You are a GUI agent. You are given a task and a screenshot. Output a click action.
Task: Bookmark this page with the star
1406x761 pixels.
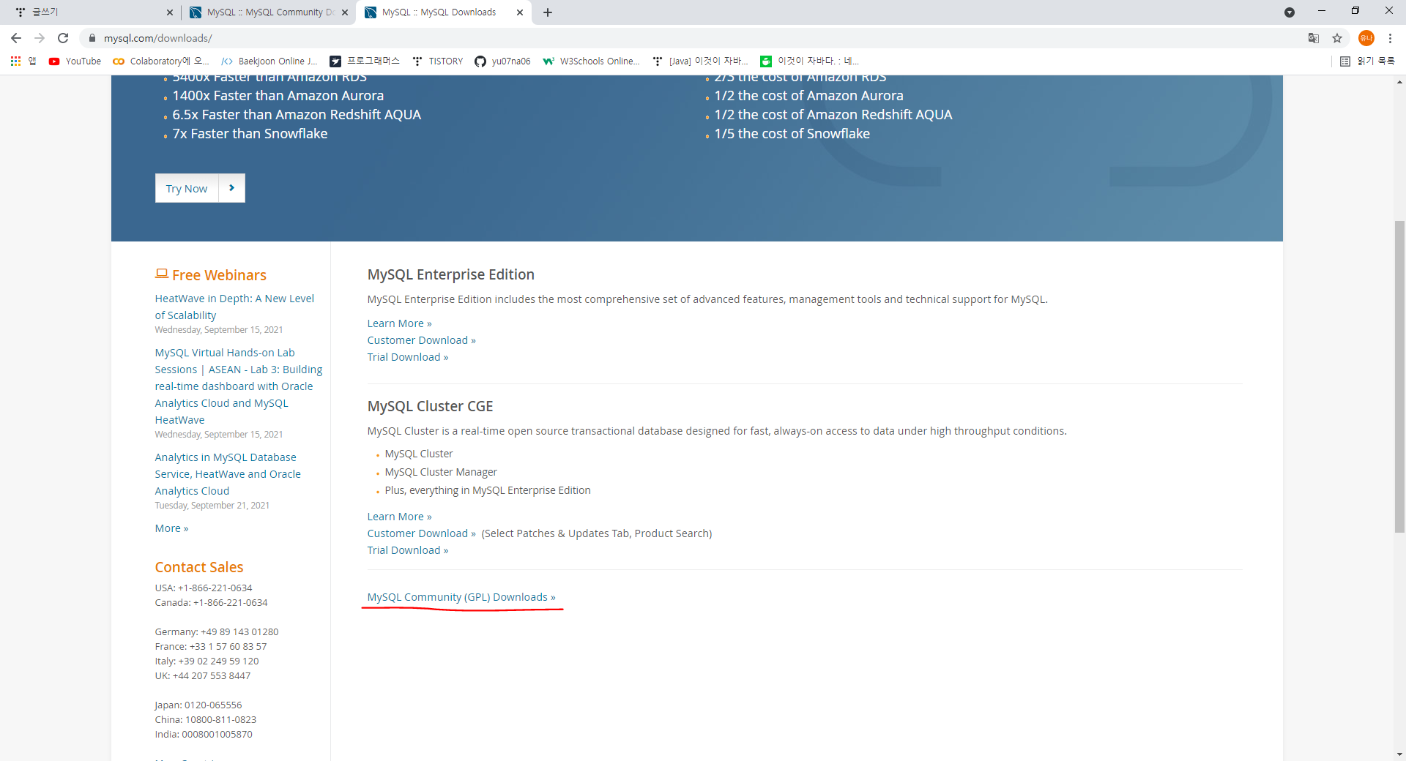1337,38
